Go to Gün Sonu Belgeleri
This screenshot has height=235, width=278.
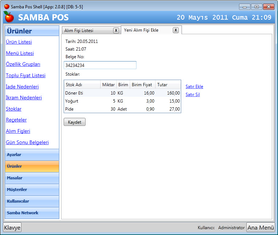coord(27,143)
